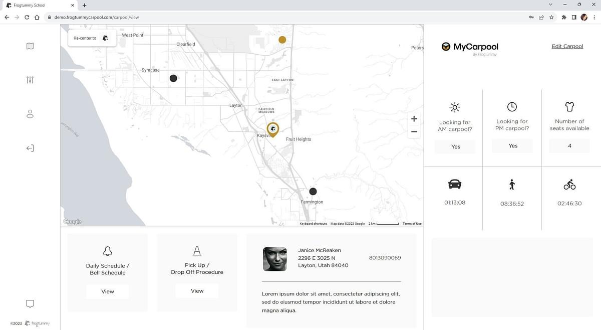Click Janice McReaken's profile photo
The image size is (601, 330).
[x=274, y=259]
